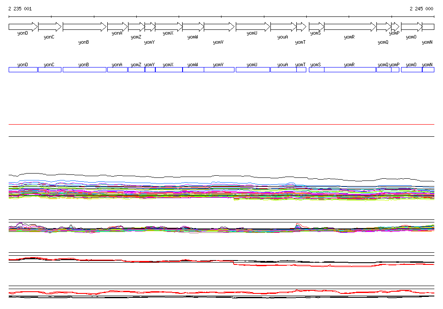This screenshot has width=443, height=309.
Task: Pick the blue yonB feature box
Action: coord(84,70)
